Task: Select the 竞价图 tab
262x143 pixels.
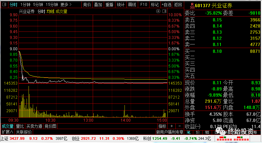Action: 50,126
